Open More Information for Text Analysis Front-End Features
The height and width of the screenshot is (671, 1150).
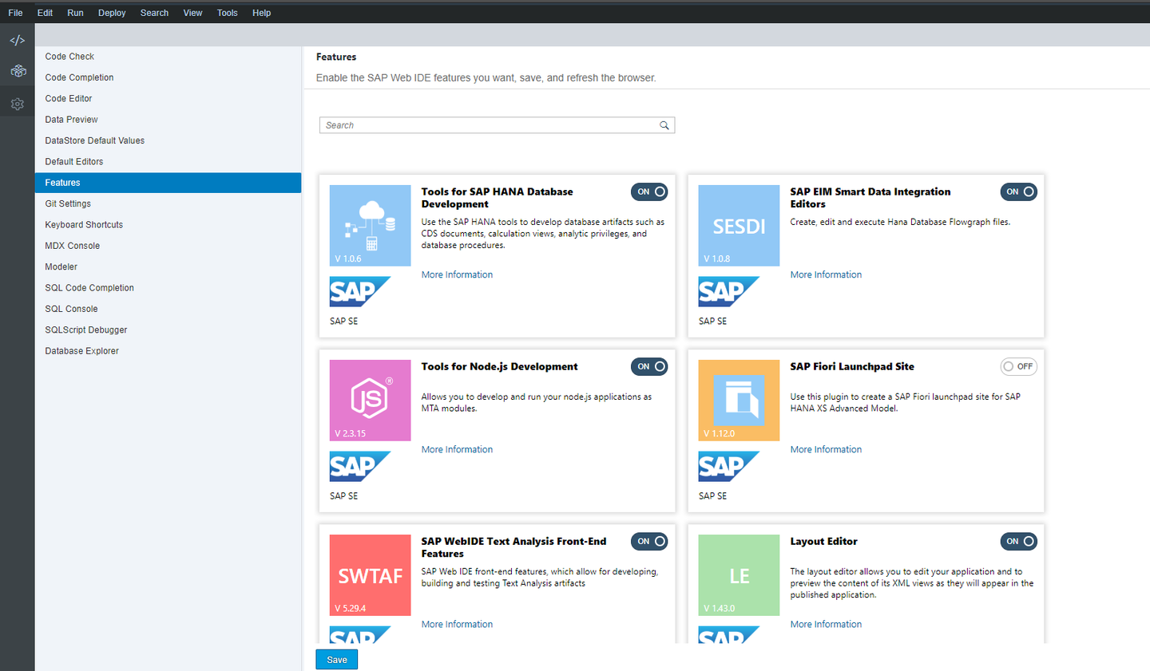click(x=457, y=624)
